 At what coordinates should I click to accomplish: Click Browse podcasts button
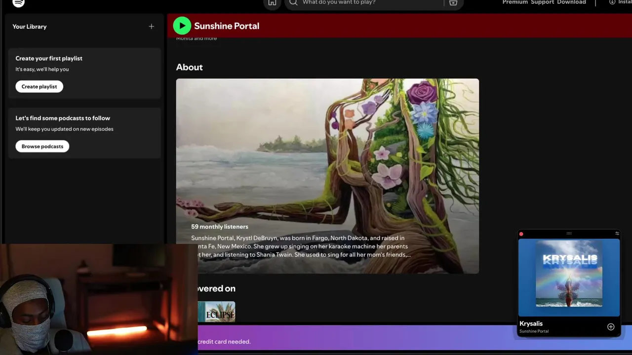[x=42, y=146]
